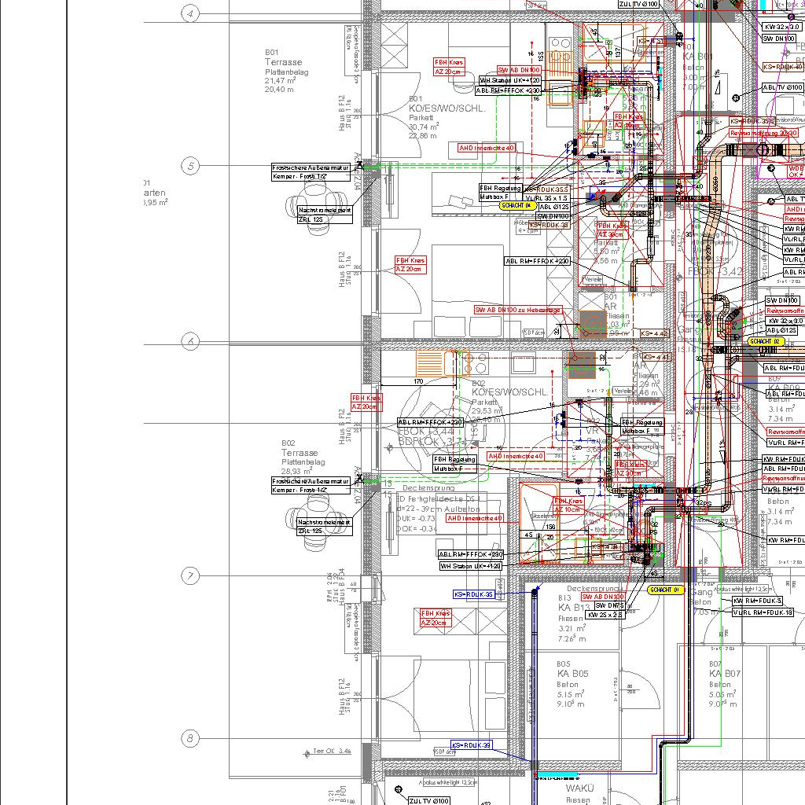
Task: Click the grid axis bubble numbered 4
Action: click(x=189, y=13)
